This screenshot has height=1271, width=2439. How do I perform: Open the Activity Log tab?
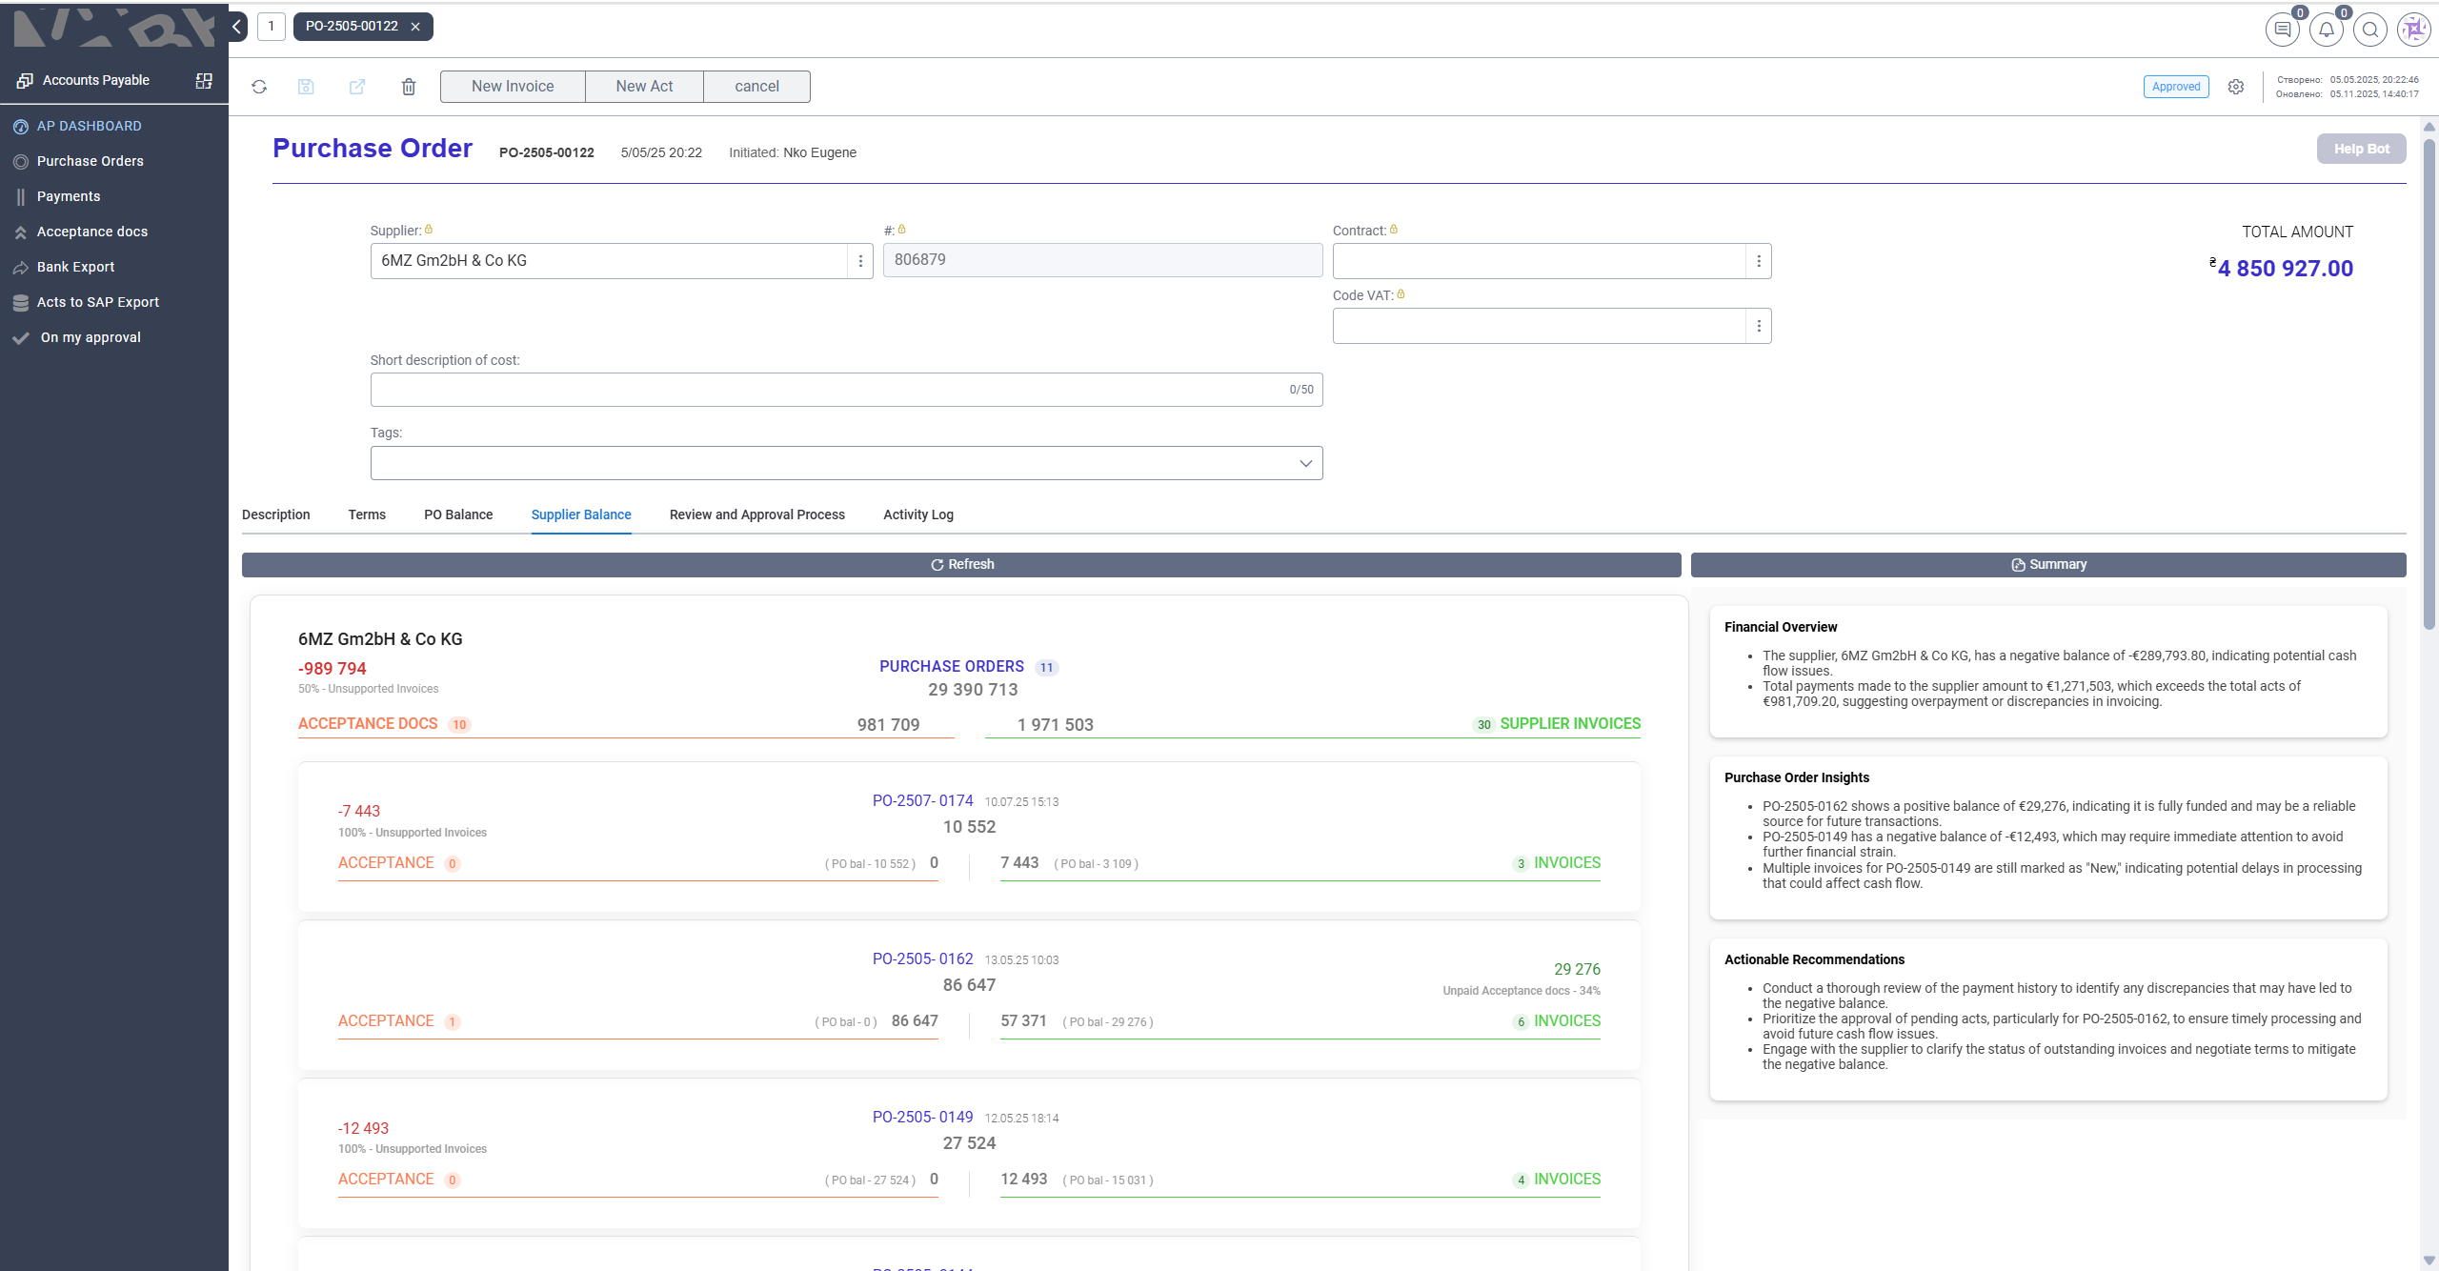click(917, 514)
